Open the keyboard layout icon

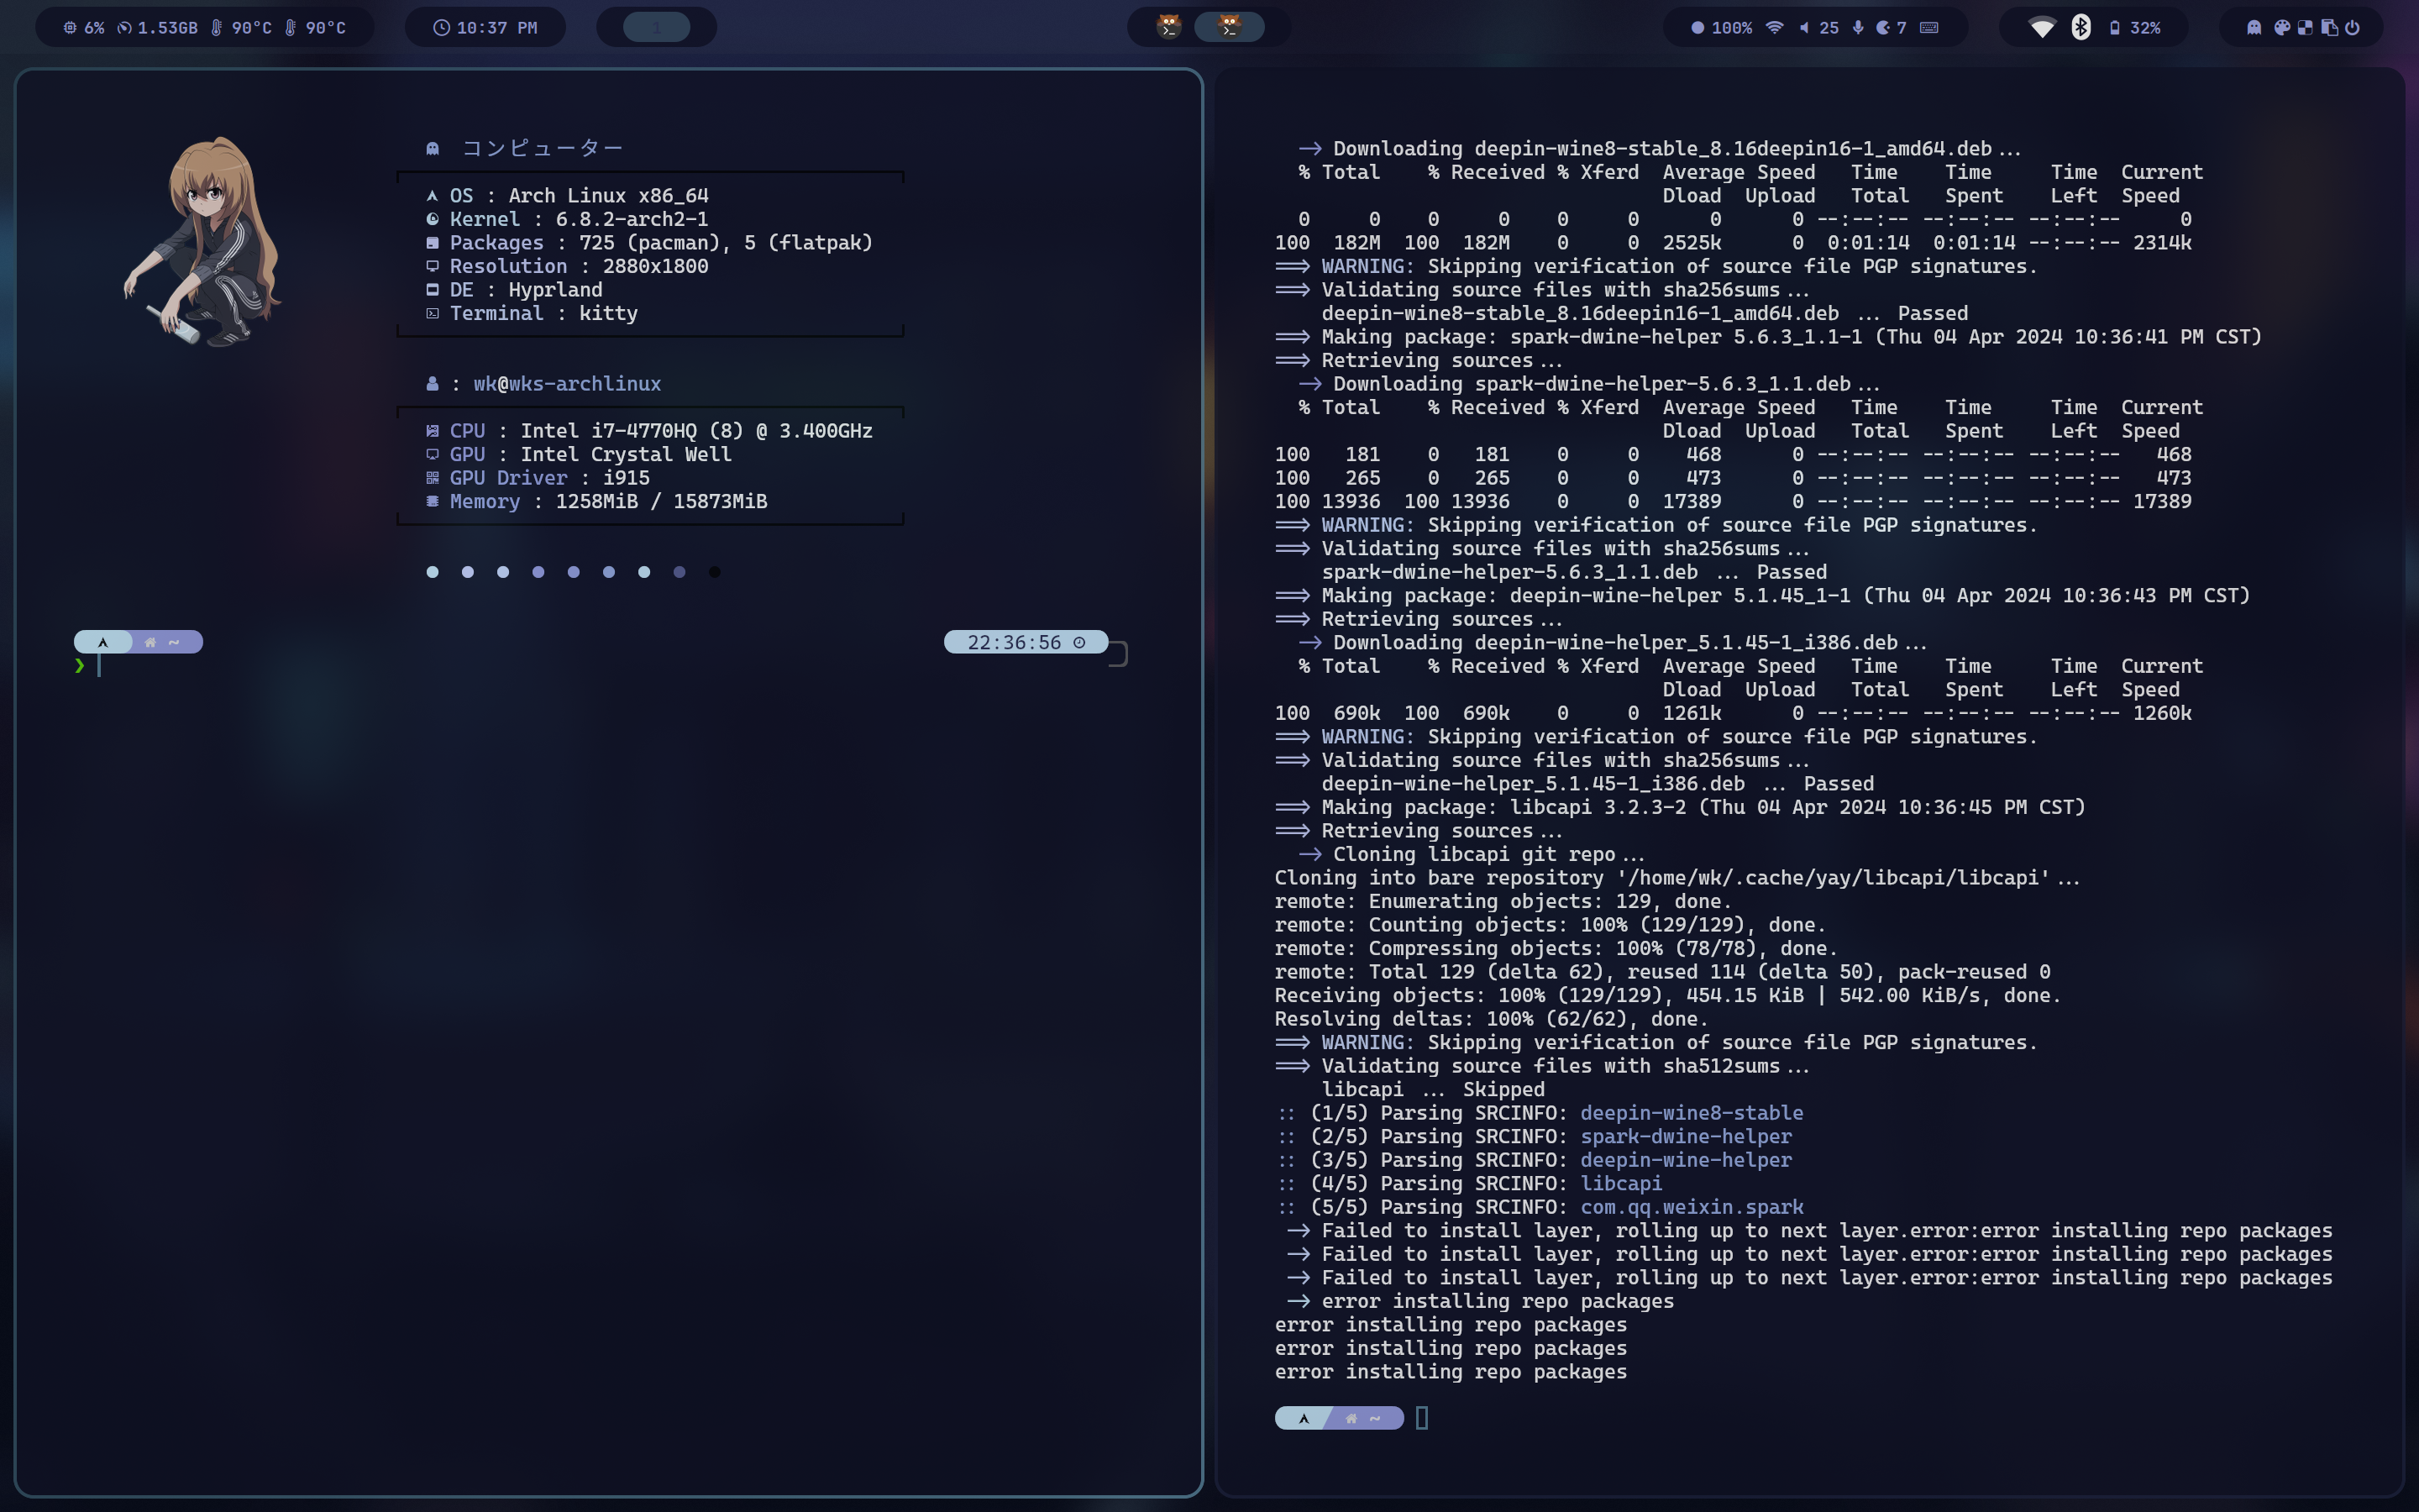tap(1929, 28)
